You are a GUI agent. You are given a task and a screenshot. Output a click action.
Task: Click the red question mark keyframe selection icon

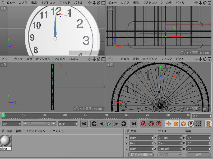click(x=159, y=124)
